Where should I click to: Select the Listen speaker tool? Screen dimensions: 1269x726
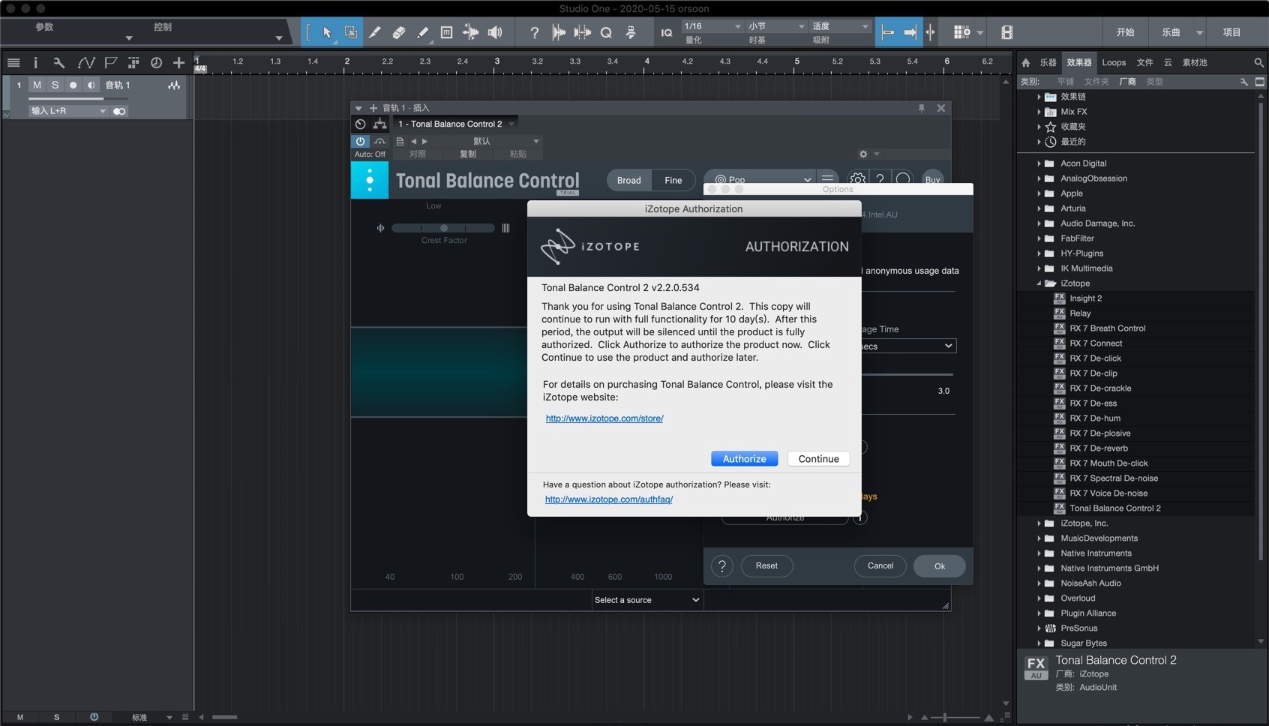click(x=495, y=32)
